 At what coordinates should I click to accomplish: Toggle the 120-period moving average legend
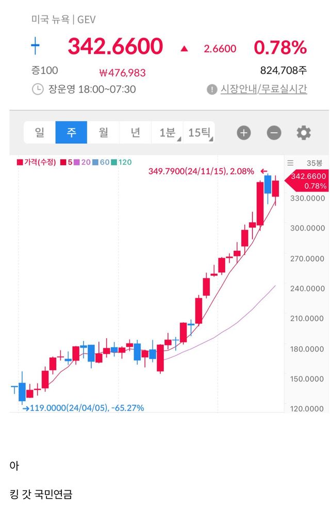tap(121, 162)
